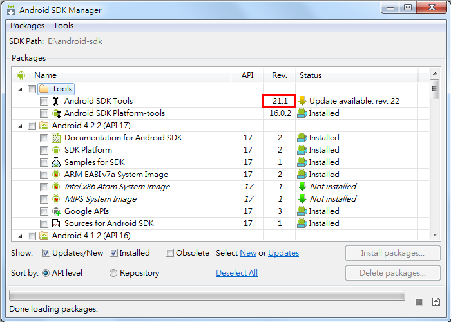Click the Status column header

click(x=357, y=75)
